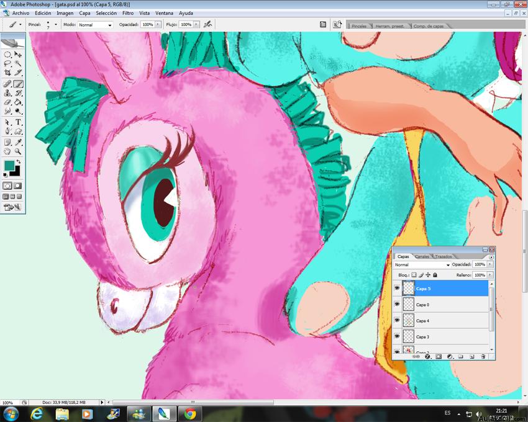Open the Flujo slider arrow
Screen dimensions: 528x422
pos(196,25)
